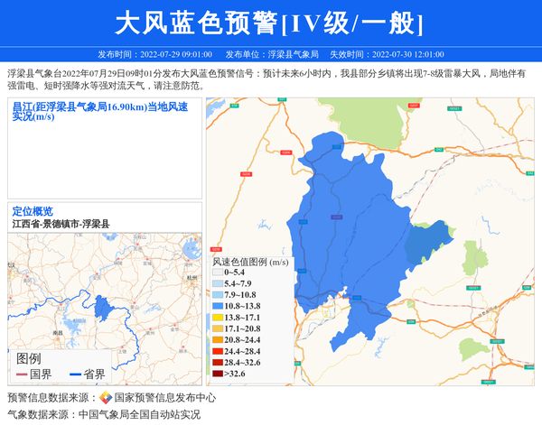
Task: Select the 13.8~17.1 yellow legend swatch
Action: tap(218, 318)
